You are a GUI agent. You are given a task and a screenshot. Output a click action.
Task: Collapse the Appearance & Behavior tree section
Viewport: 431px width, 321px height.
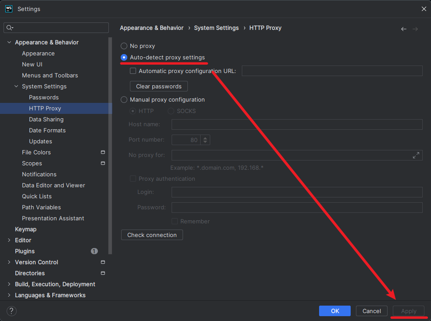pyautogui.click(x=9, y=43)
